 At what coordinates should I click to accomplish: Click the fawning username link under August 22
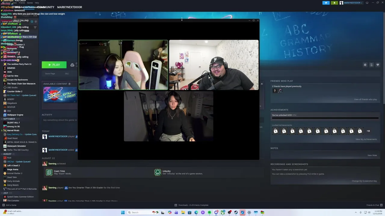[52, 163]
